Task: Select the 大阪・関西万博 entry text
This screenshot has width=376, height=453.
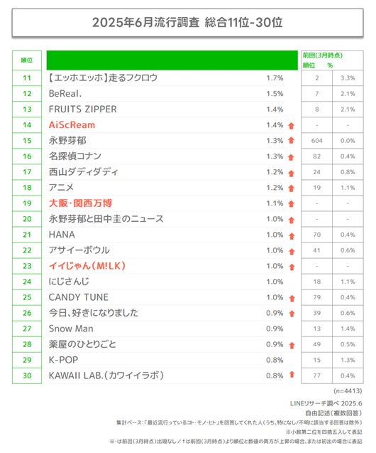Action: tap(80, 203)
